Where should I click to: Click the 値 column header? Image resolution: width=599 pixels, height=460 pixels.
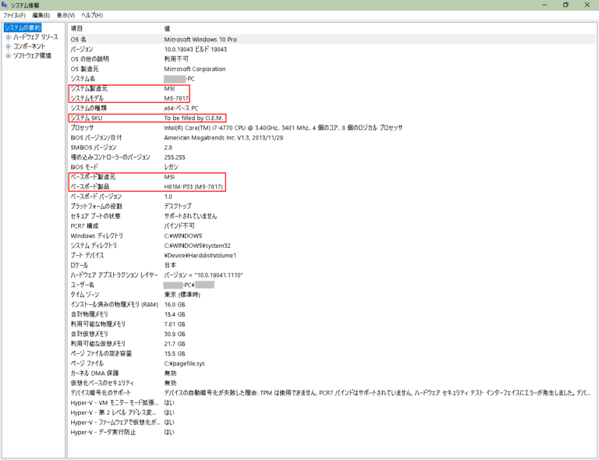(167, 28)
